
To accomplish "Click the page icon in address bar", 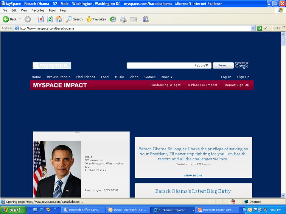I will coord(17,28).
